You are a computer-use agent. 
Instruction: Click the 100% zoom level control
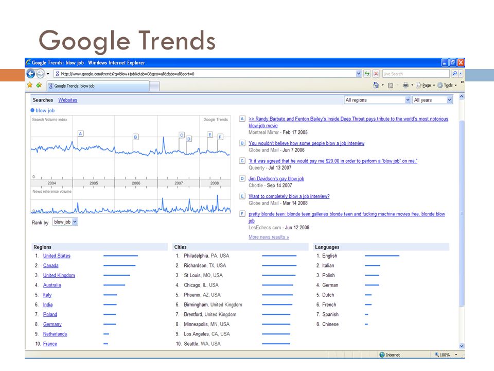[x=443, y=355]
